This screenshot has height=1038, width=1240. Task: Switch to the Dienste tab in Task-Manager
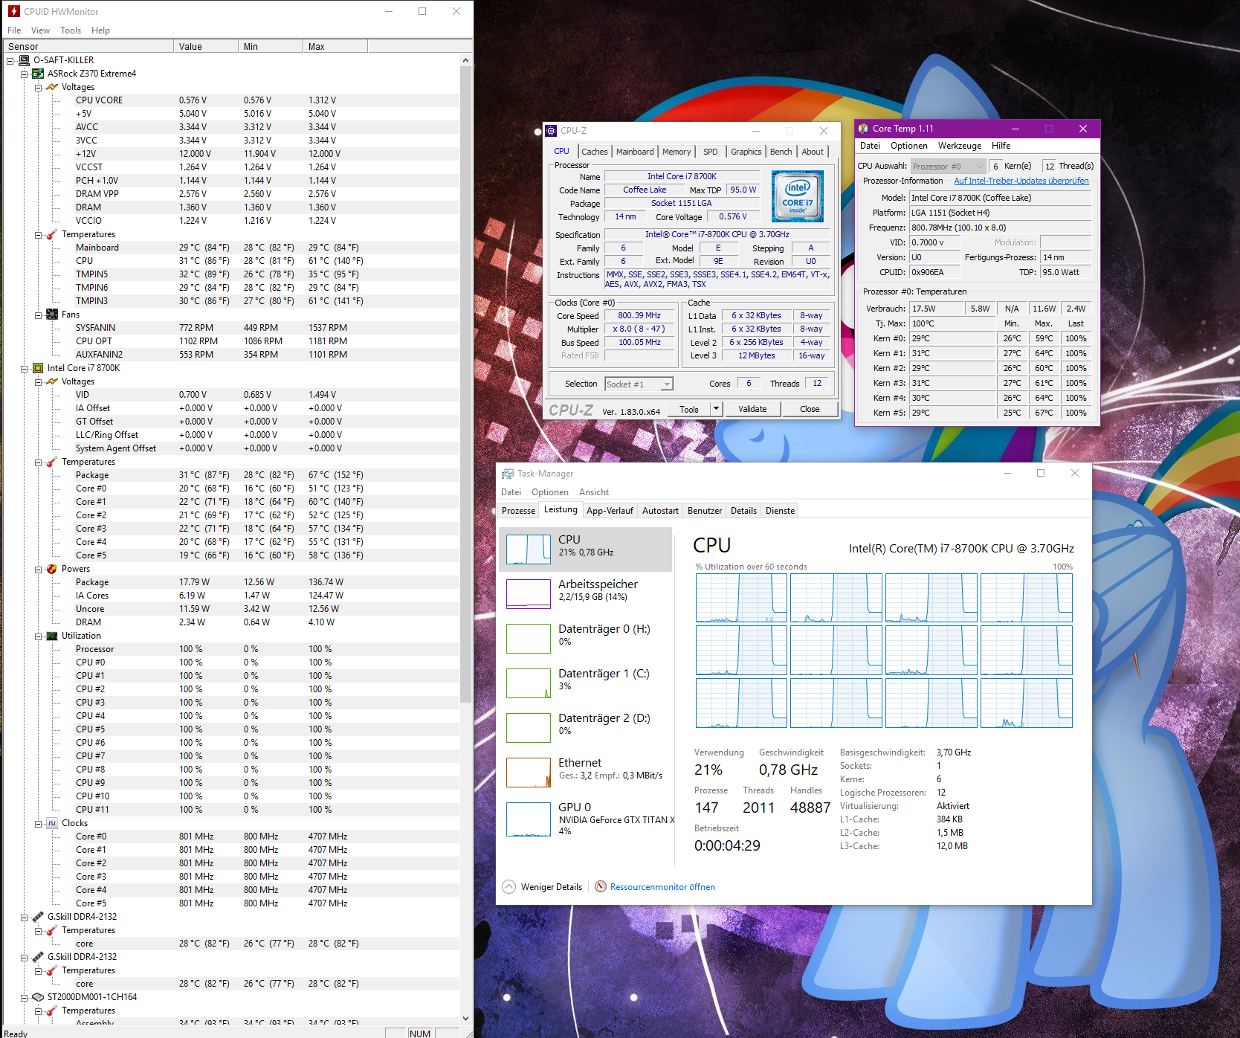pyautogui.click(x=780, y=511)
